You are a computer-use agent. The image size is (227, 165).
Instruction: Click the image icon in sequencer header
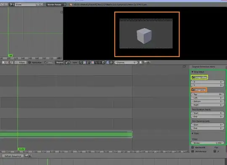(103, 63)
